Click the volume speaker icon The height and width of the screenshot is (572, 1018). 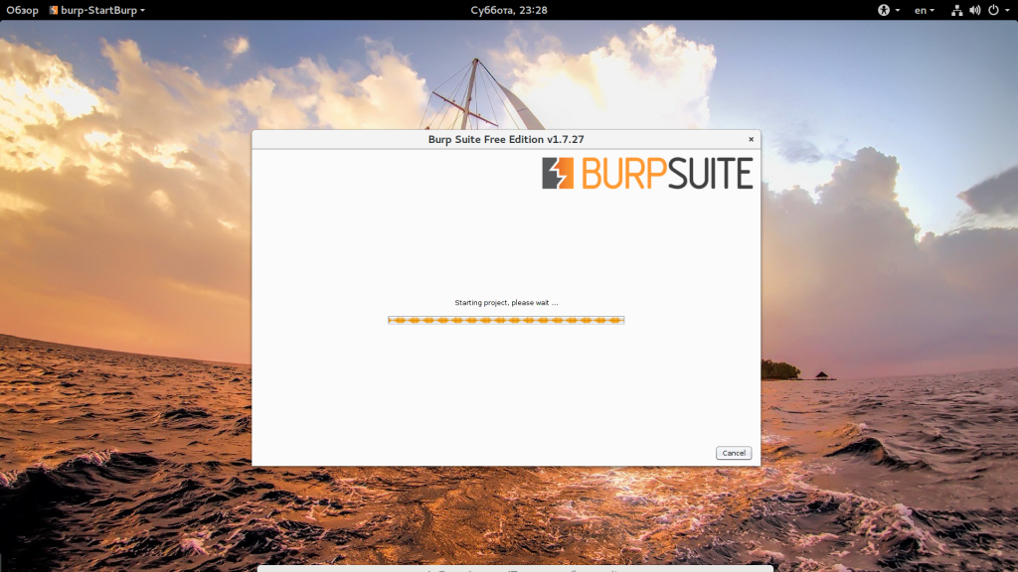click(x=975, y=10)
